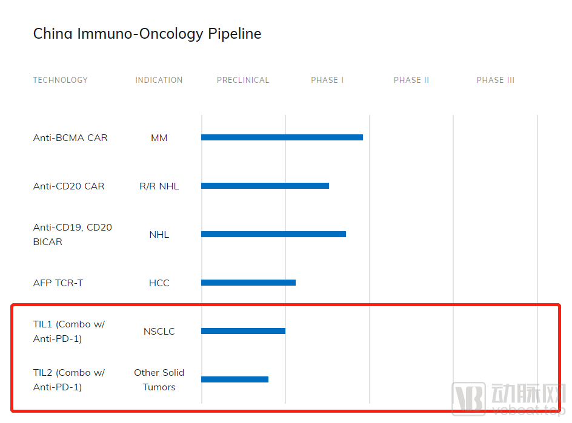Click the Other Solid Tumors indication text
The width and height of the screenshot is (572, 423).
[x=159, y=380]
